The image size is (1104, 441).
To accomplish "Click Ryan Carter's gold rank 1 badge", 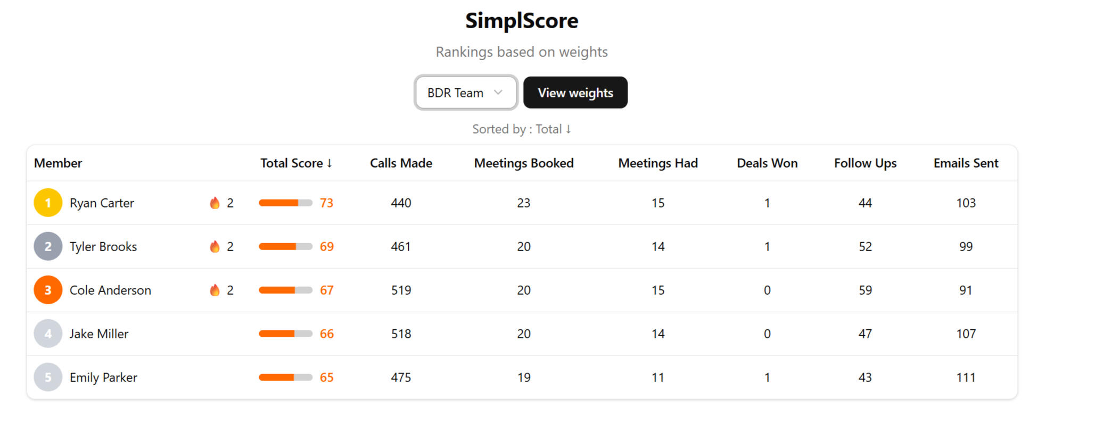I will (48, 203).
